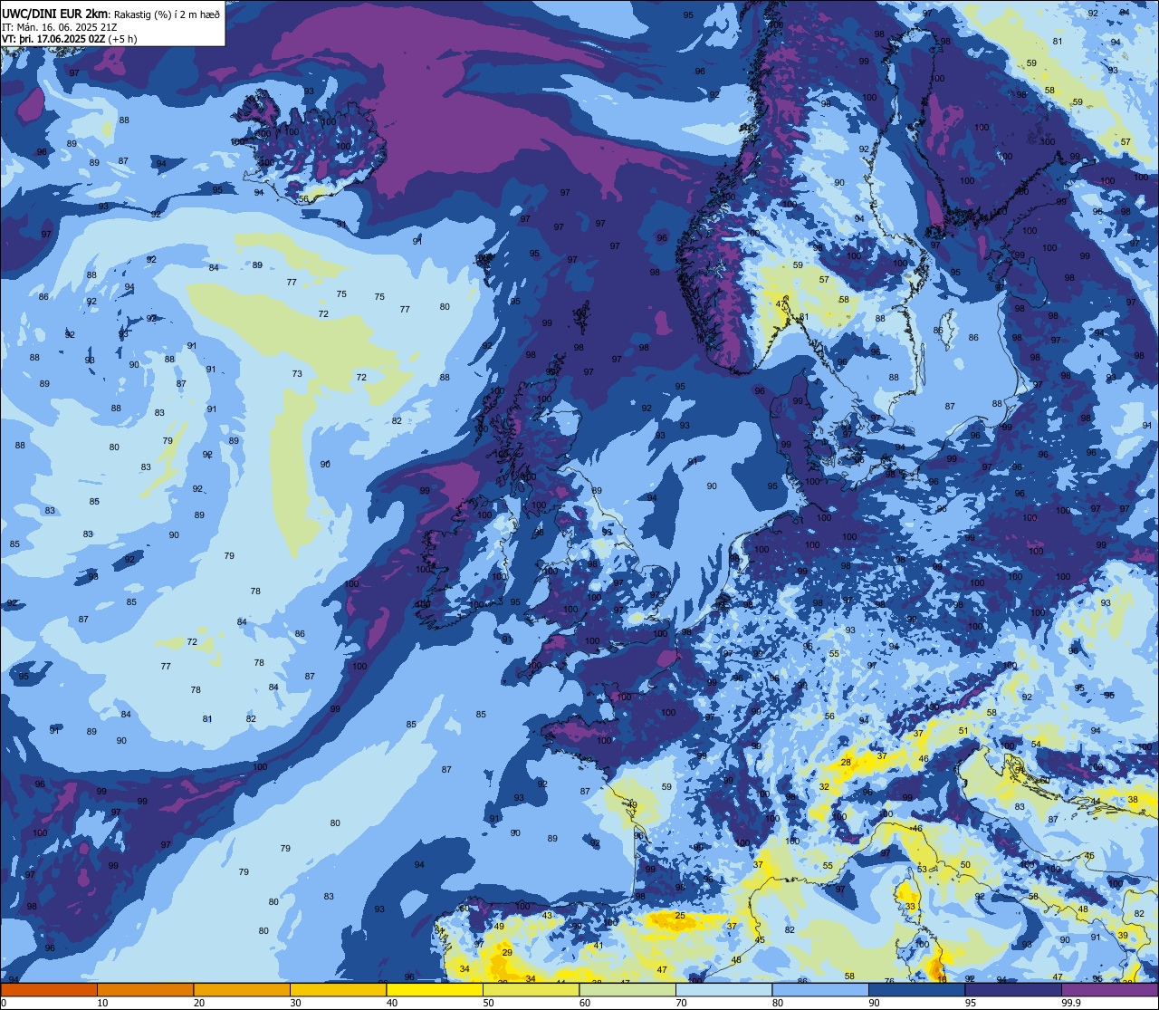
Task: Click the legend tick label "99.9"
Action: (x=1071, y=1003)
